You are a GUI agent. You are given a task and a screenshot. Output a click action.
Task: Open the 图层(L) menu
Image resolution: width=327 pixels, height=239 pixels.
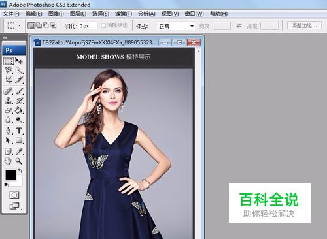(x=78, y=14)
